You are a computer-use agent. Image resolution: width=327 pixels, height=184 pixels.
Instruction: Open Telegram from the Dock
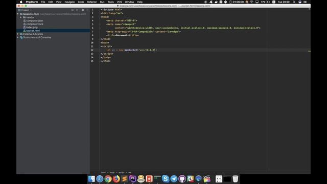point(174,179)
